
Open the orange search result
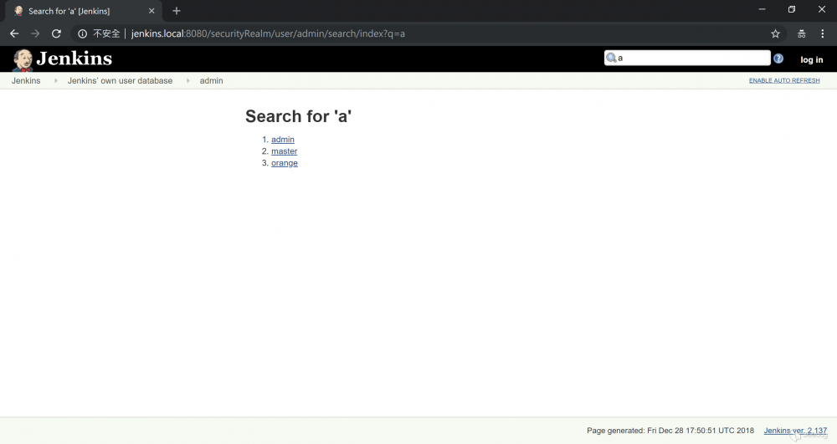285,163
